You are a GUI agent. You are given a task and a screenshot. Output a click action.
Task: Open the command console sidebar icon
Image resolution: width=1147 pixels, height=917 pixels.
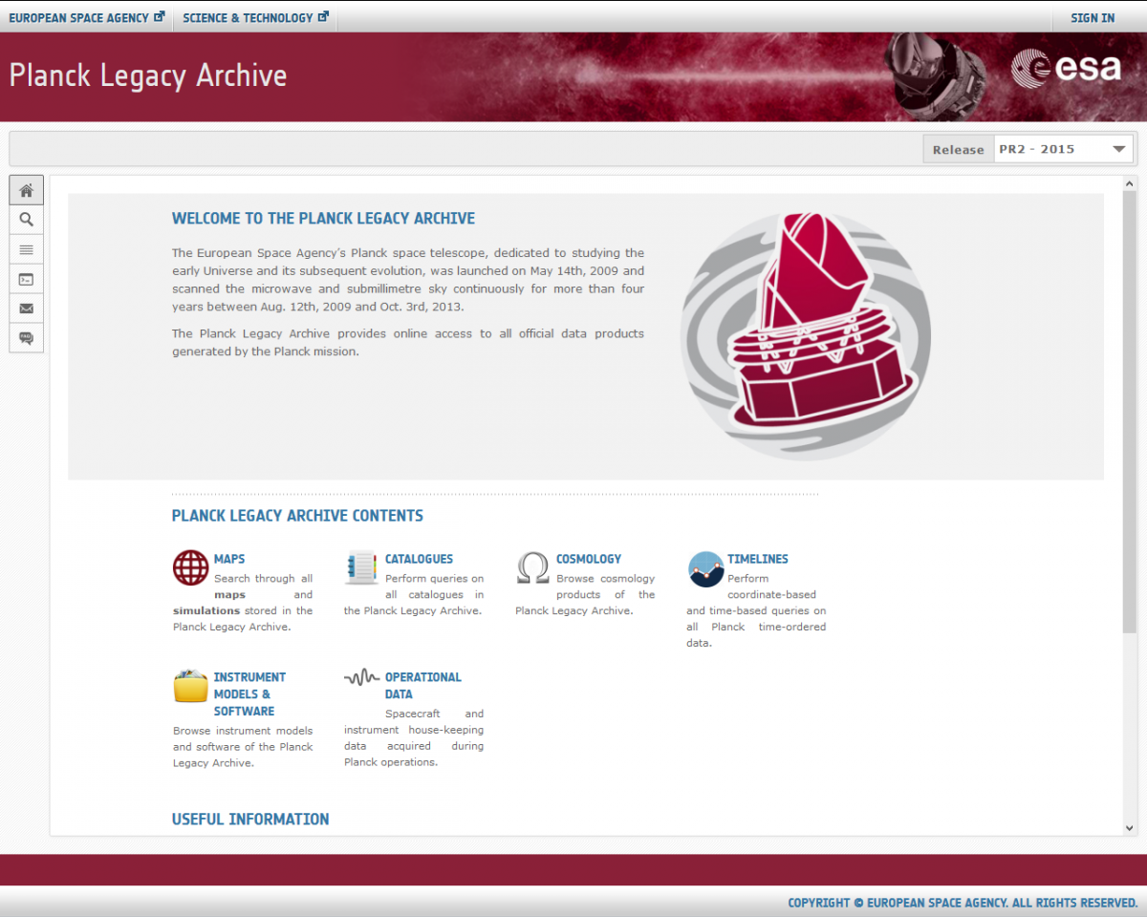(x=27, y=279)
